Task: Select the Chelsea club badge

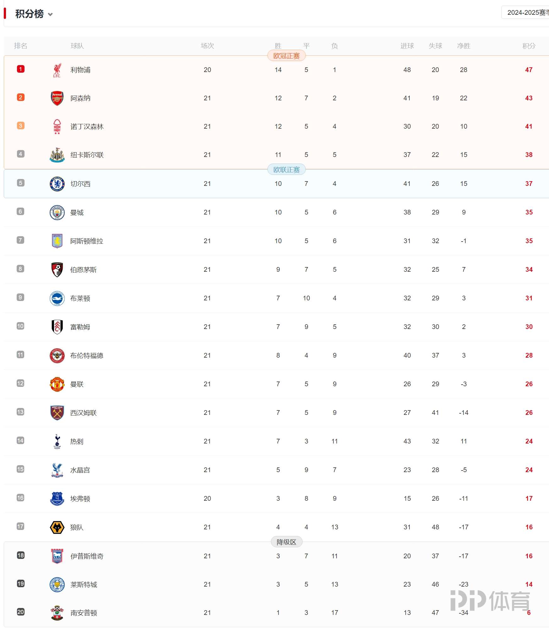Action: click(x=57, y=184)
